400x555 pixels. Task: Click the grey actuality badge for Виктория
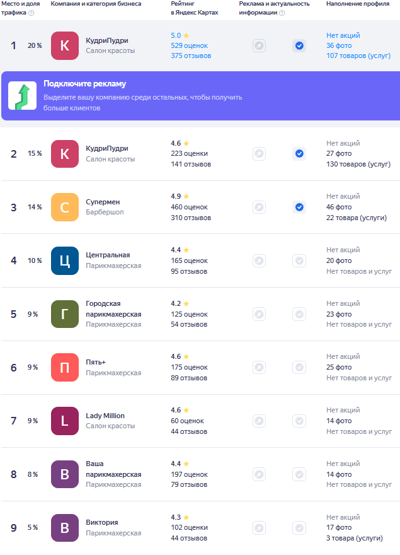[299, 527]
